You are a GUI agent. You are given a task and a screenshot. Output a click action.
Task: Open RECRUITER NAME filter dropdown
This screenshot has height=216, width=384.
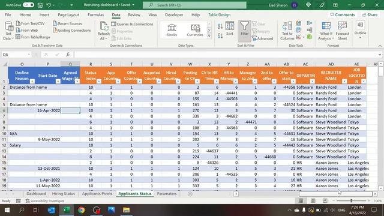(x=344, y=82)
